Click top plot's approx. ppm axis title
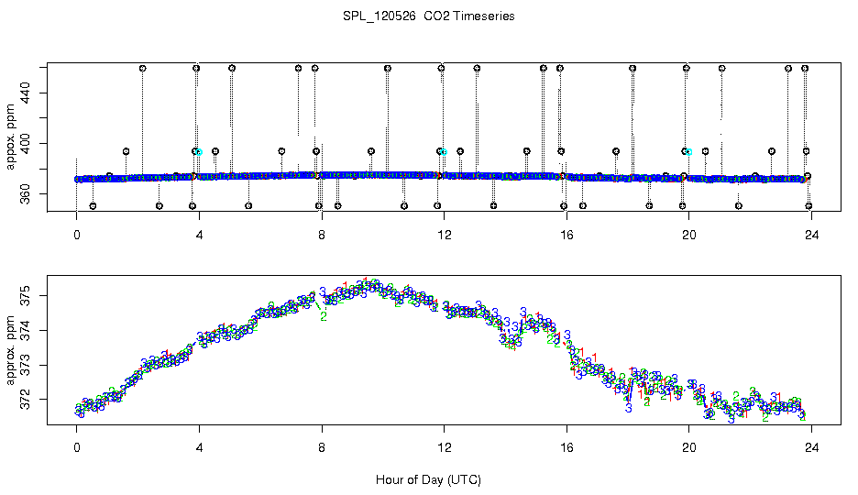This screenshot has height=495, width=858. [x=11, y=137]
